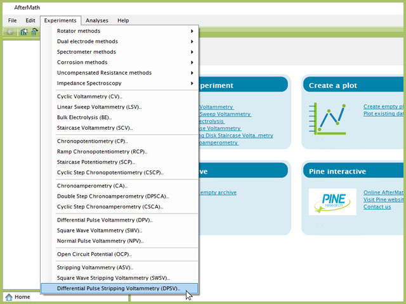Click the Disk Staircase Voltammetry link
This screenshot has width=406, height=304.
click(236, 136)
